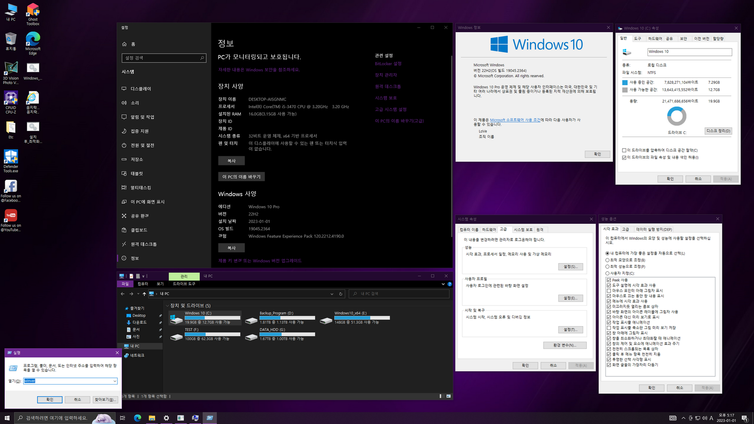Enable 마우스 포인터 아래 그림자 표시 checkbox
Image resolution: width=754 pixels, height=424 pixels.
point(609,290)
